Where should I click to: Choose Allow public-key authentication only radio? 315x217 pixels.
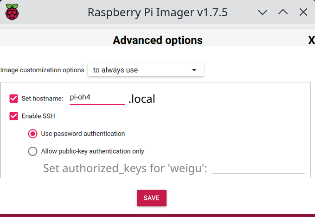point(32,151)
